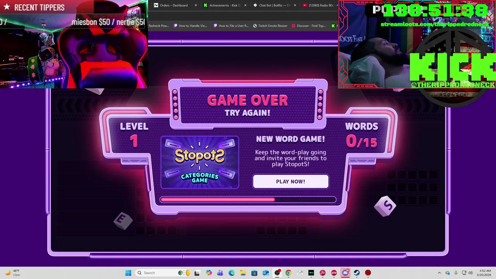Close the Achievements - Kick tab
The image size is (496, 279).
(245, 5)
